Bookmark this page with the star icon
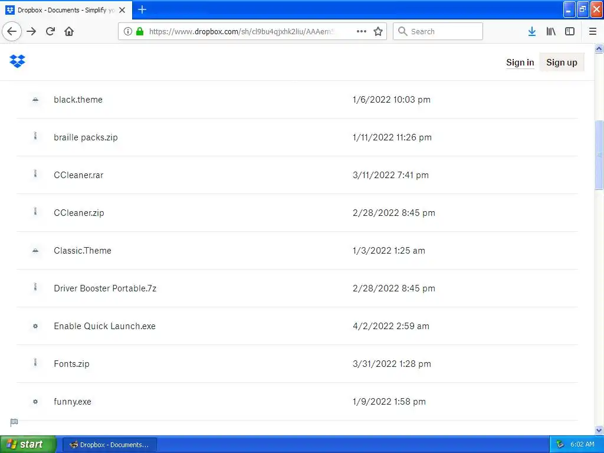Viewport: 604px width, 453px height. pyautogui.click(x=378, y=31)
